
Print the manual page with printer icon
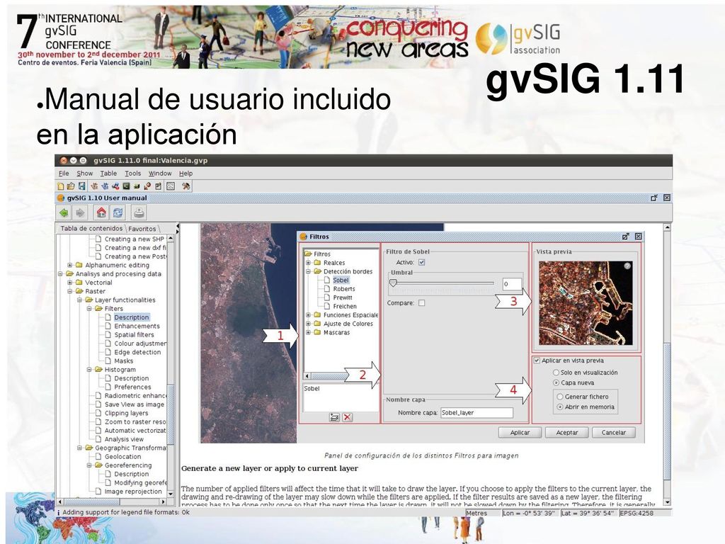point(139,212)
